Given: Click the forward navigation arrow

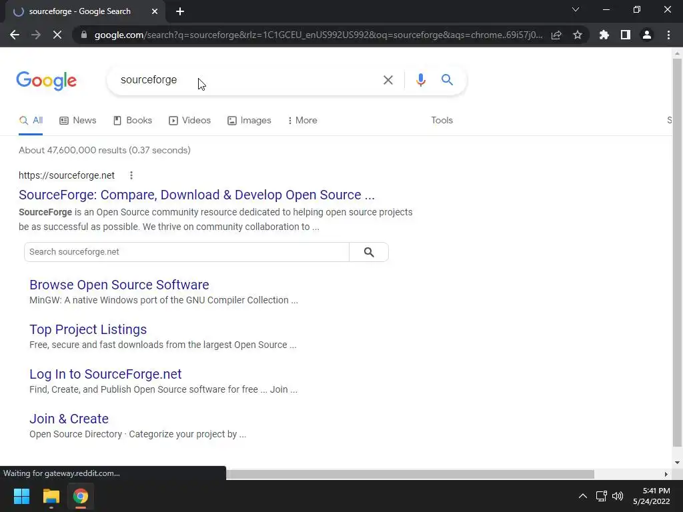Looking at the screenshot, I should (36, 35).
